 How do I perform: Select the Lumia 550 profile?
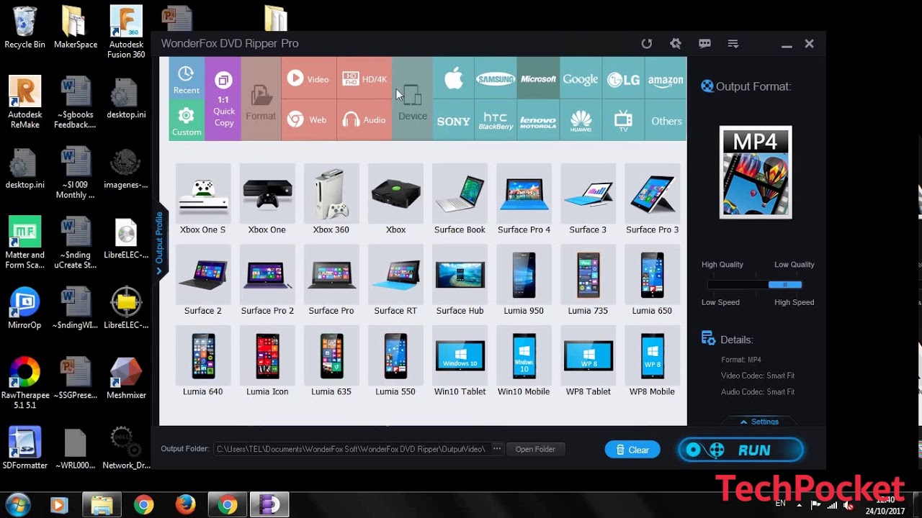(395, 361)
